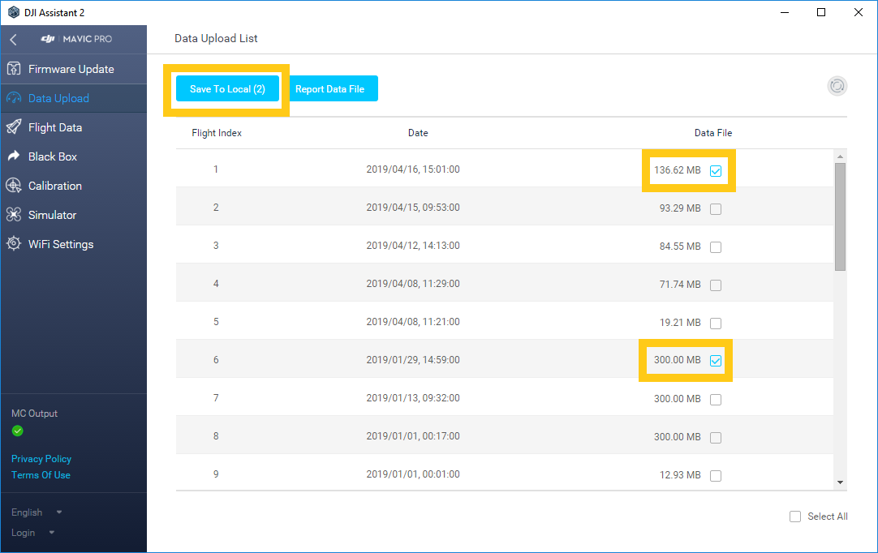Click the Black Box arrow icon
The height and width of the screenshot is (553, 878).
point(14,156)
